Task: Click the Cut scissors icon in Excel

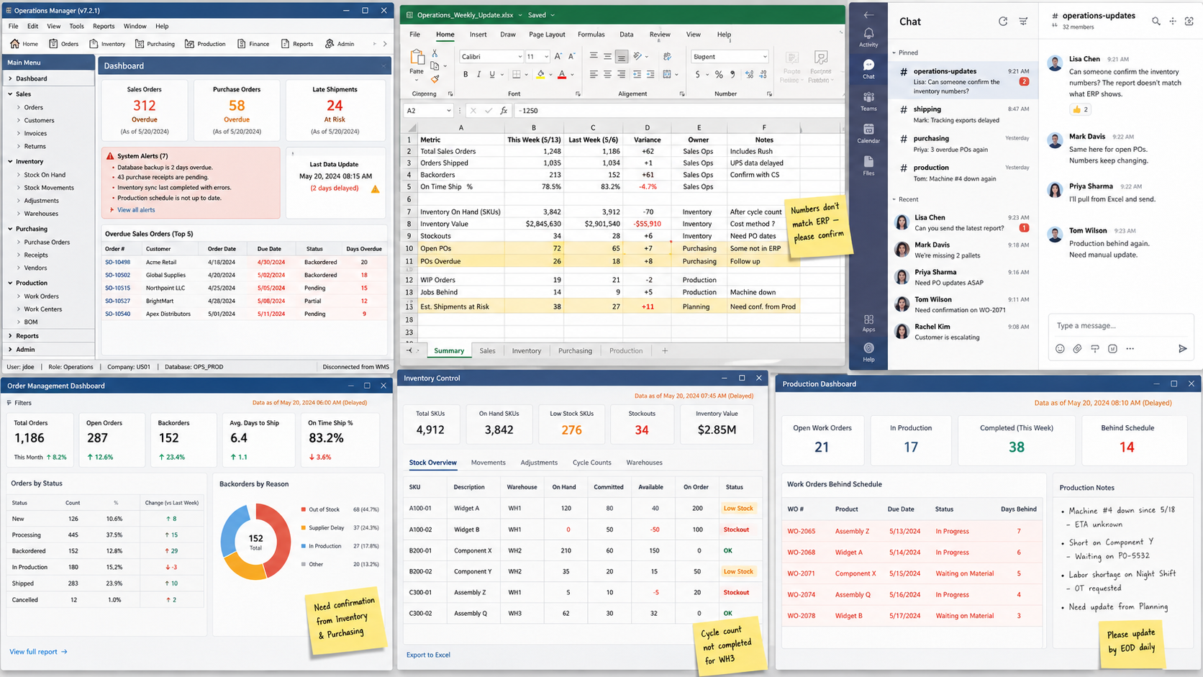Action: (x=435, y=54)
